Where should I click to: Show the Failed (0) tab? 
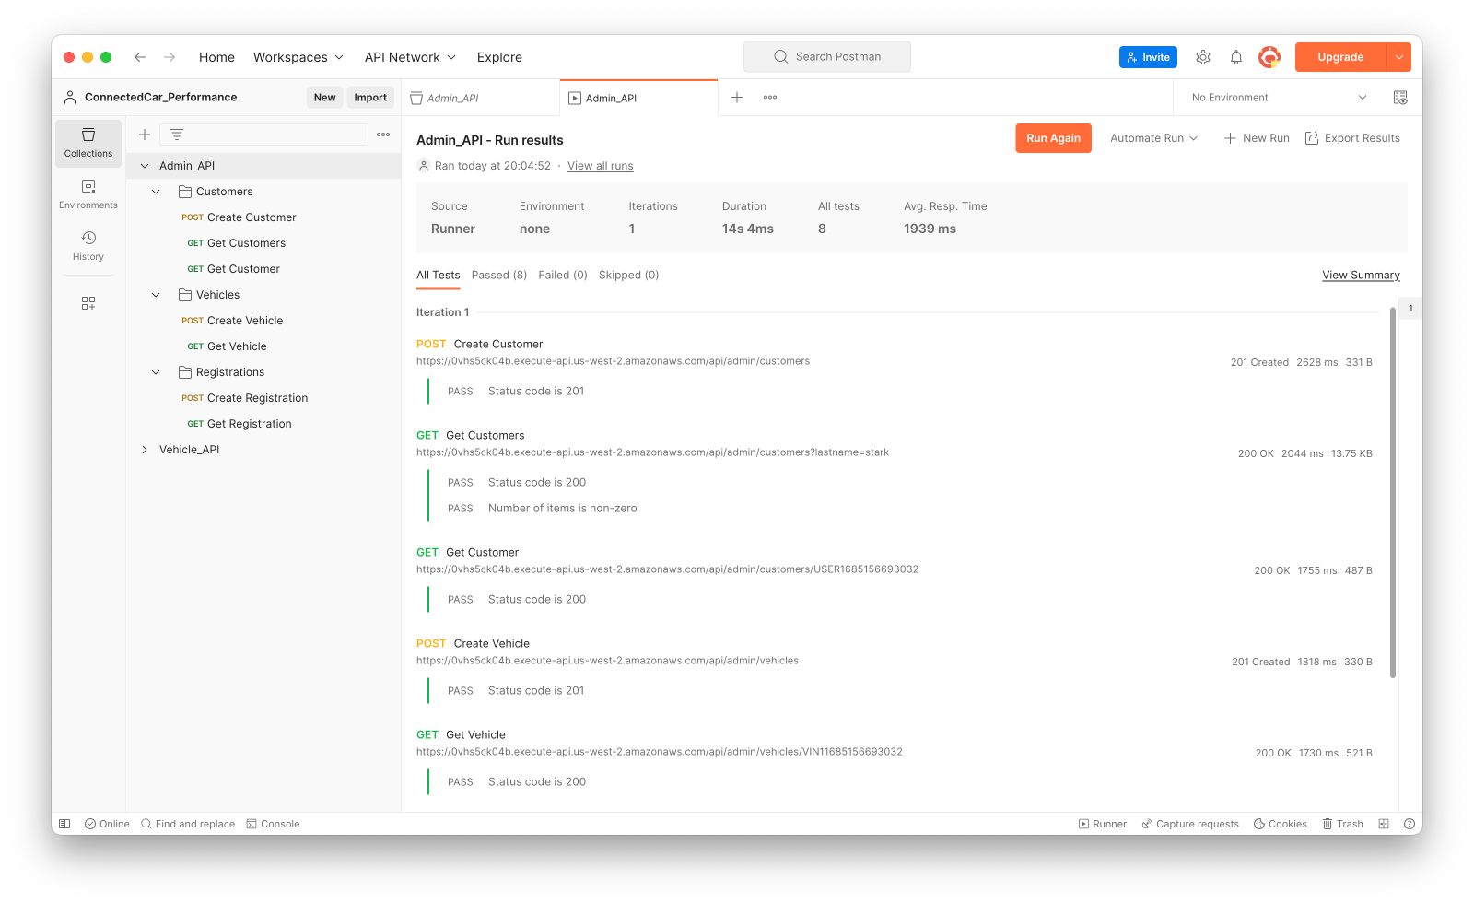tap(563, 276)
